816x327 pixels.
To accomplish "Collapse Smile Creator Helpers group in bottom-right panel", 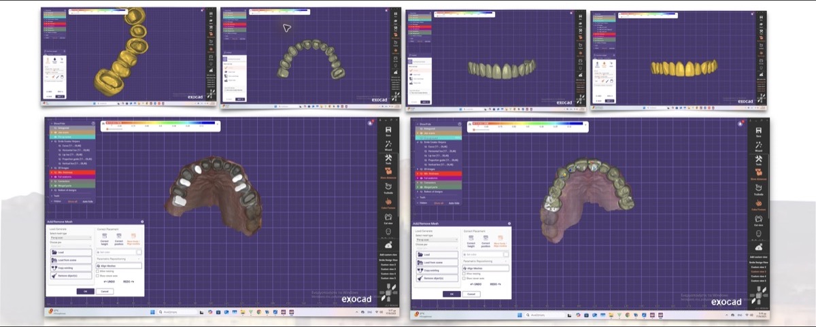I will coord(418,142).
